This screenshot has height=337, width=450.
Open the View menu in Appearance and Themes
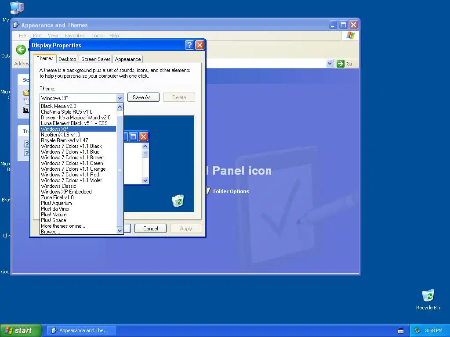(x=53, y=36)
